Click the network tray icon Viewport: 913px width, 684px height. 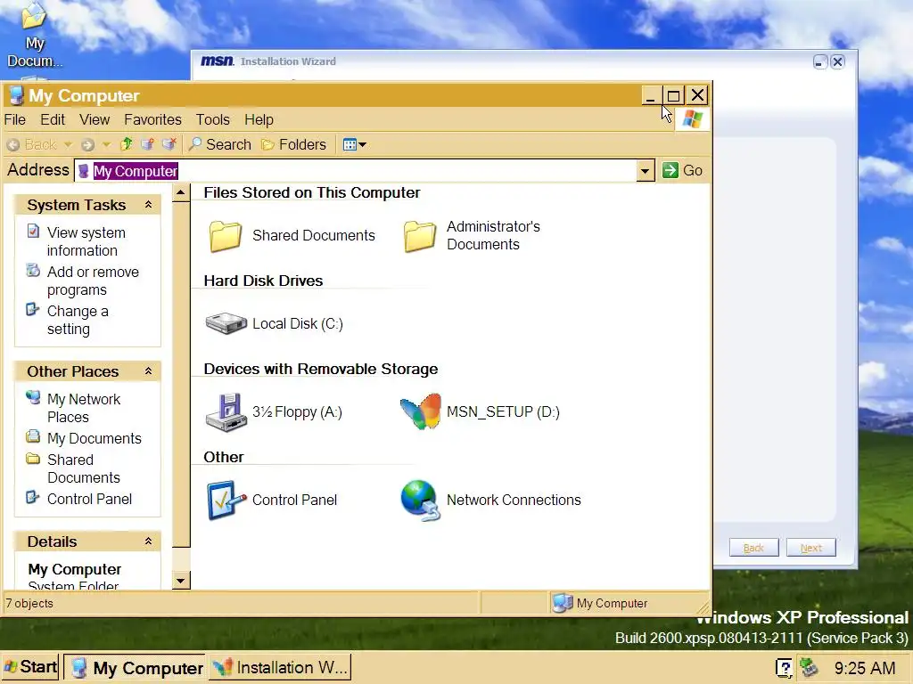pyautogui.click(x=808, y=668)
